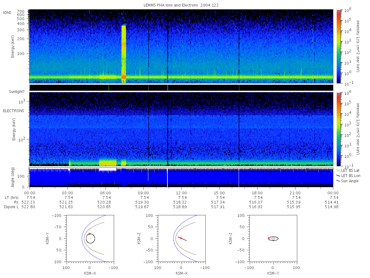This screenshot has width=370, height=278.
Task: Click the 09:00 time axis label
Action: tap(143, 193)
